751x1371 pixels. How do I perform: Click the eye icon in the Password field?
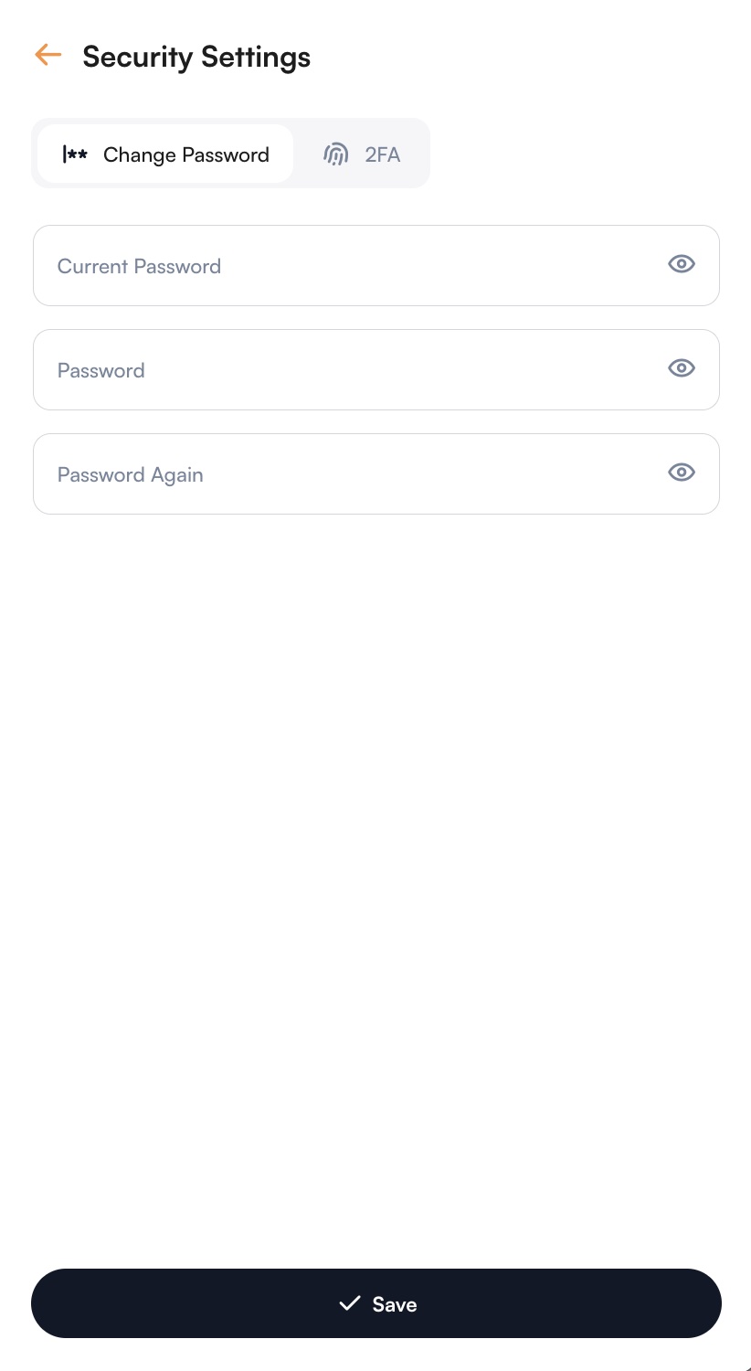[682, 368]
